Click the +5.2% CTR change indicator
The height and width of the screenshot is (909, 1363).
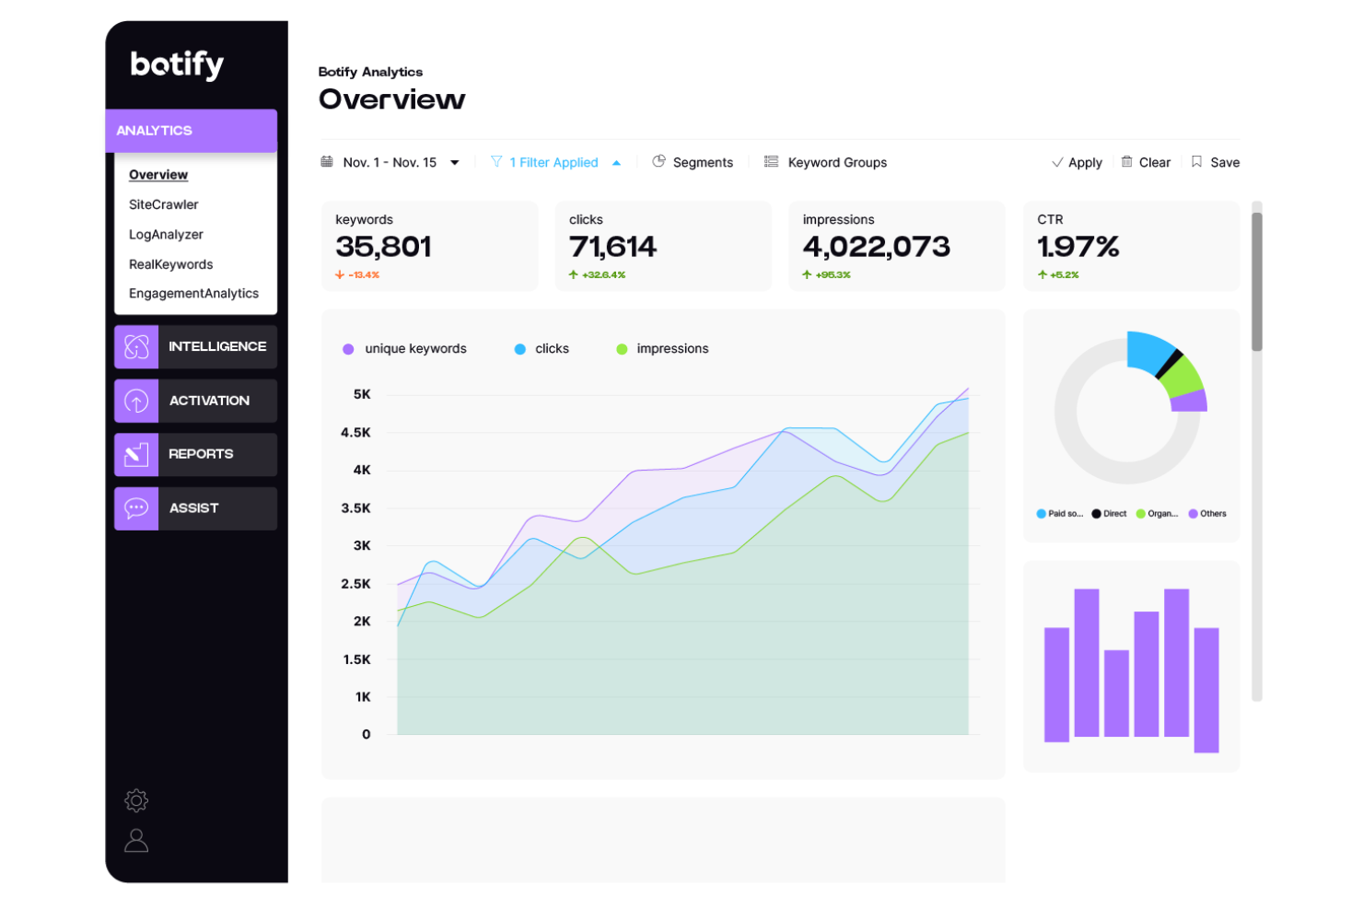tap(1058, 275)
